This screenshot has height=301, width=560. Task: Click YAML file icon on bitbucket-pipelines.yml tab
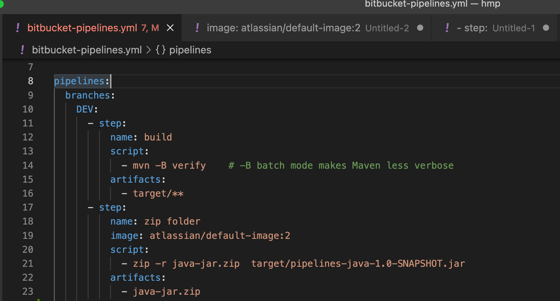coord(17,28)
